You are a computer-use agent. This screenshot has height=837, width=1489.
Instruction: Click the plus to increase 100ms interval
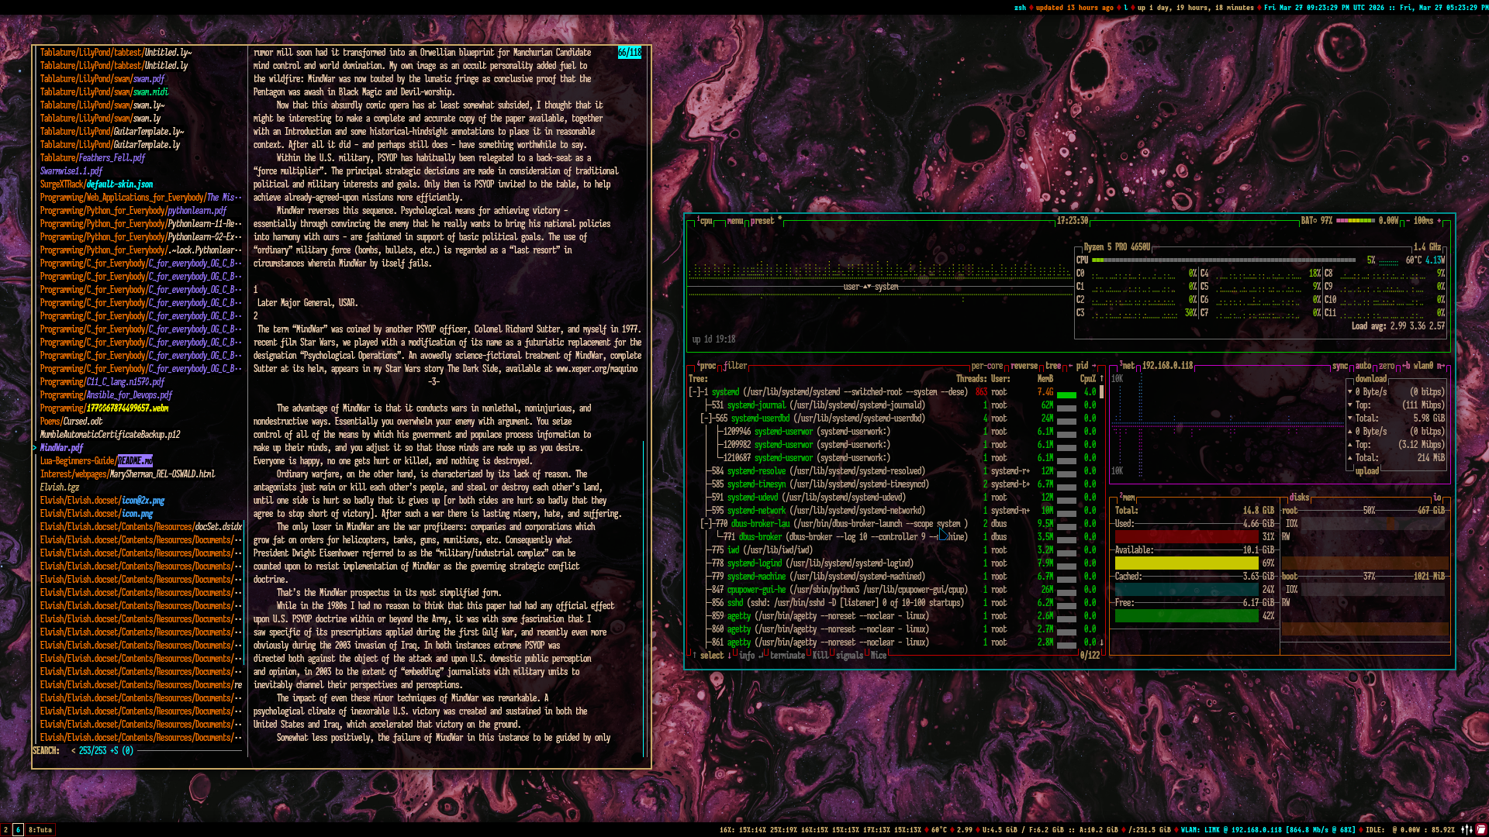[1439, 221]
